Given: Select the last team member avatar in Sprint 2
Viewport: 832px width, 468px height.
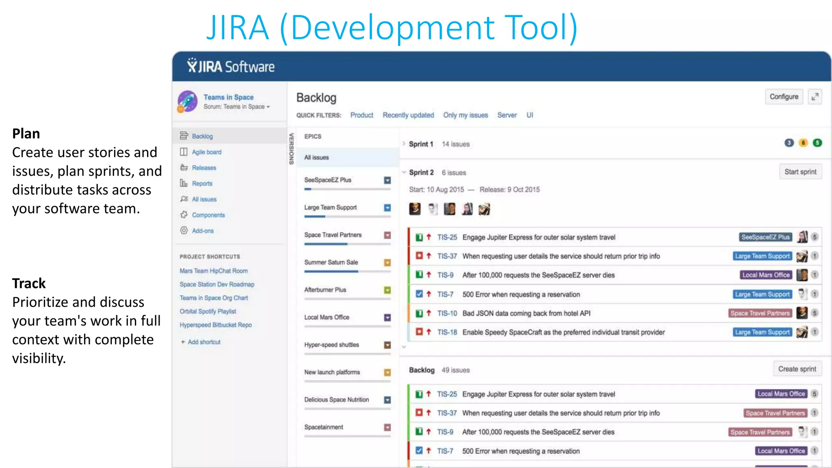Looking at the screenshot, I should (484, 209).
